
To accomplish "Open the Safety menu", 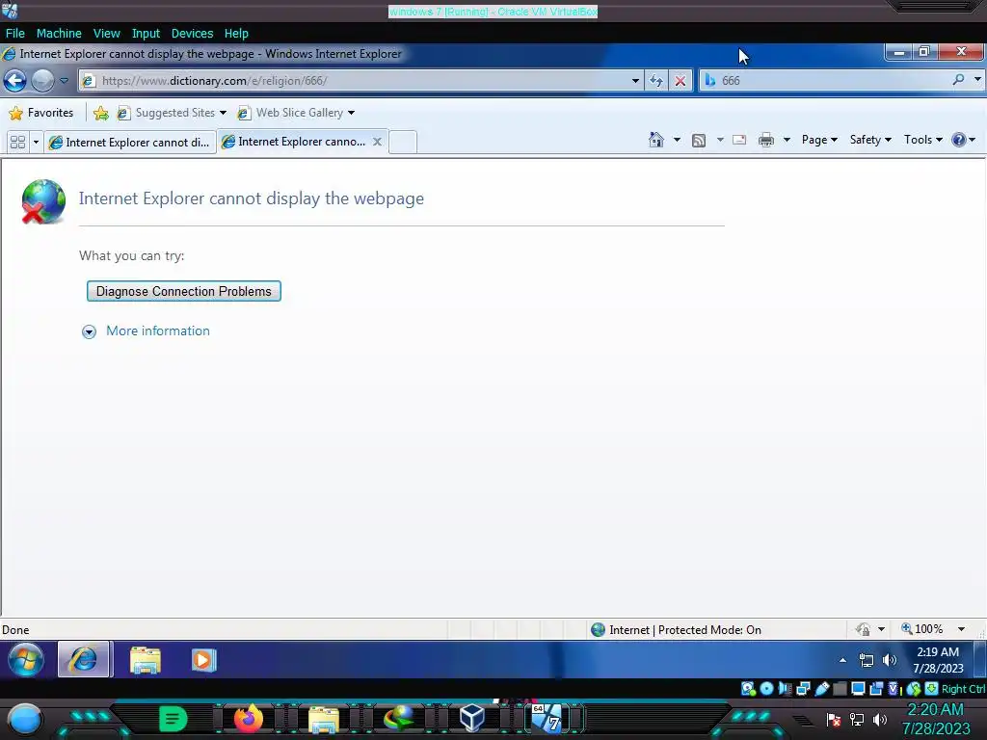I will click(870, 140).
